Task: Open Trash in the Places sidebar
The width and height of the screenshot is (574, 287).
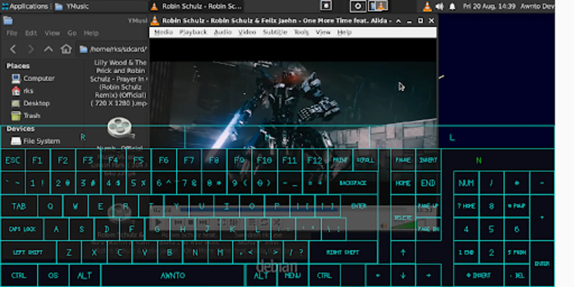Action: tap(26, 115)
